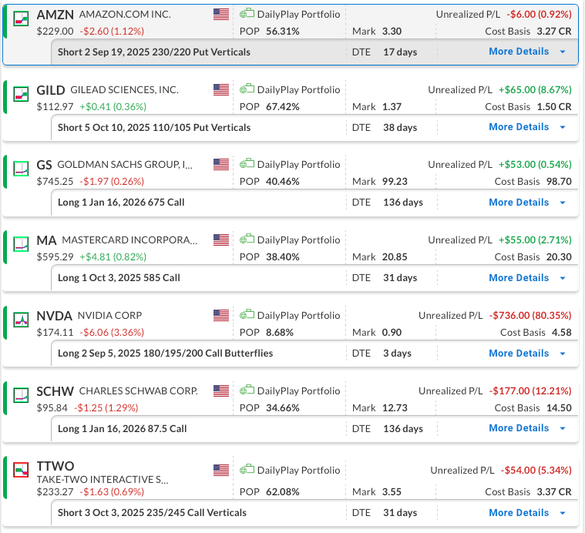Screen dimensions: 585x533
Task: Select the SCHW ticker symbol
Action: [x=55, y=391]
